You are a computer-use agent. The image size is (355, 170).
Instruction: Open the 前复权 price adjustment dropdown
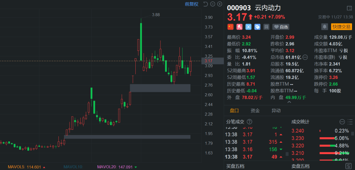click(192, 4)
